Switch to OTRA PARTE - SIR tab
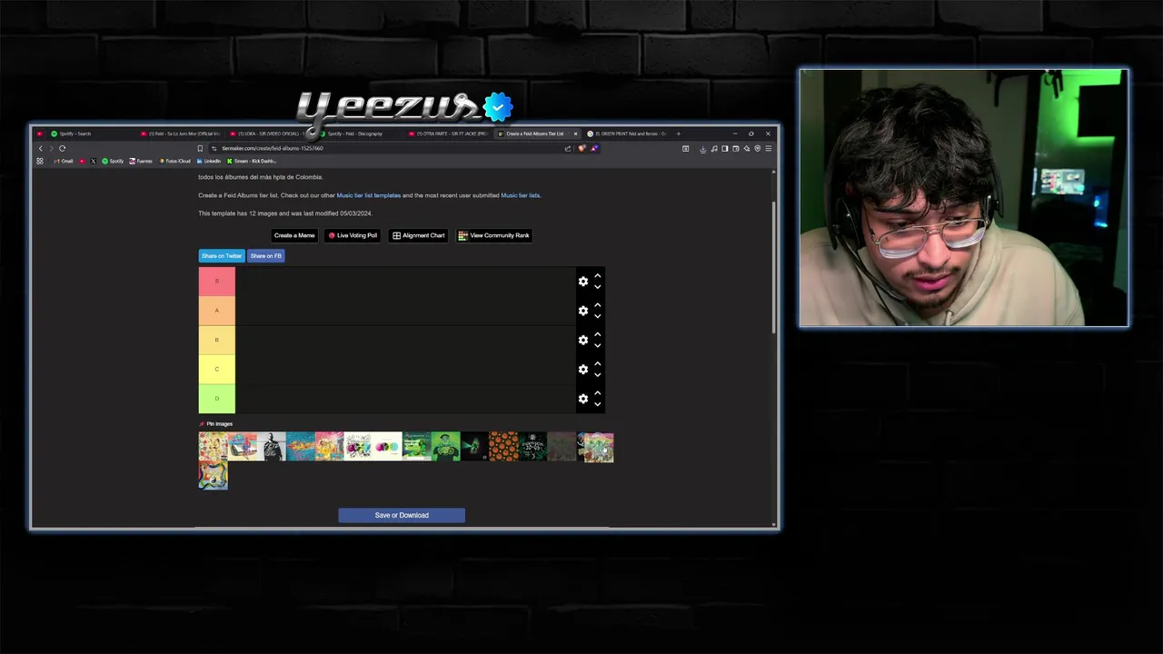 point(447,134)
